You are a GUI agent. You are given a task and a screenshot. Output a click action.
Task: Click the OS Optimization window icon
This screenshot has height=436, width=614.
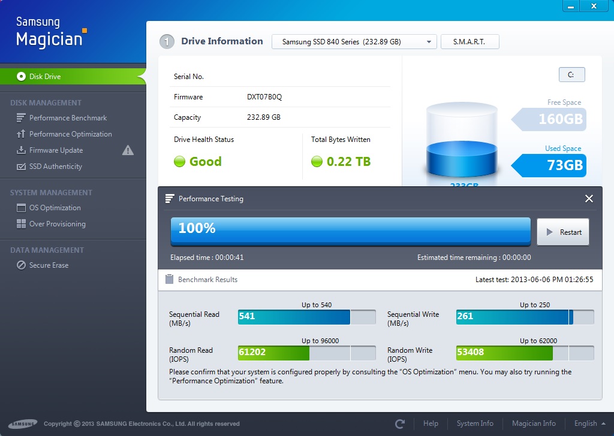(21, 208)
